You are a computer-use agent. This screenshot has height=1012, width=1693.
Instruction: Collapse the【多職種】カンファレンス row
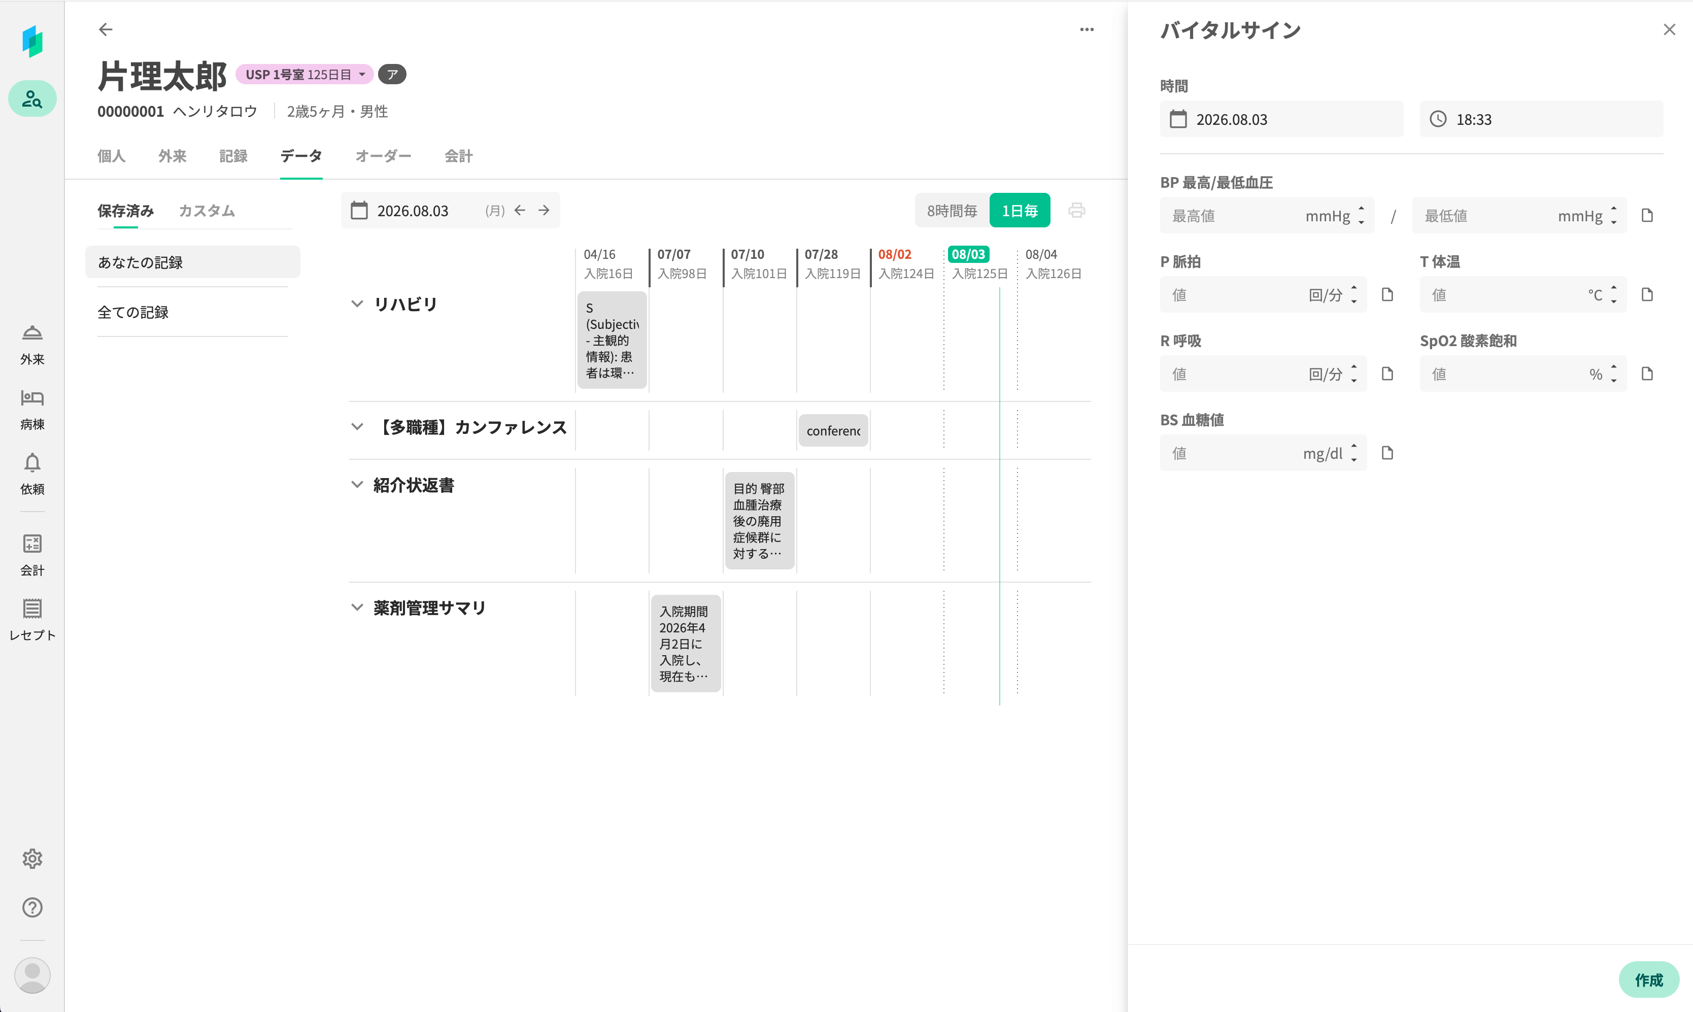357,427
